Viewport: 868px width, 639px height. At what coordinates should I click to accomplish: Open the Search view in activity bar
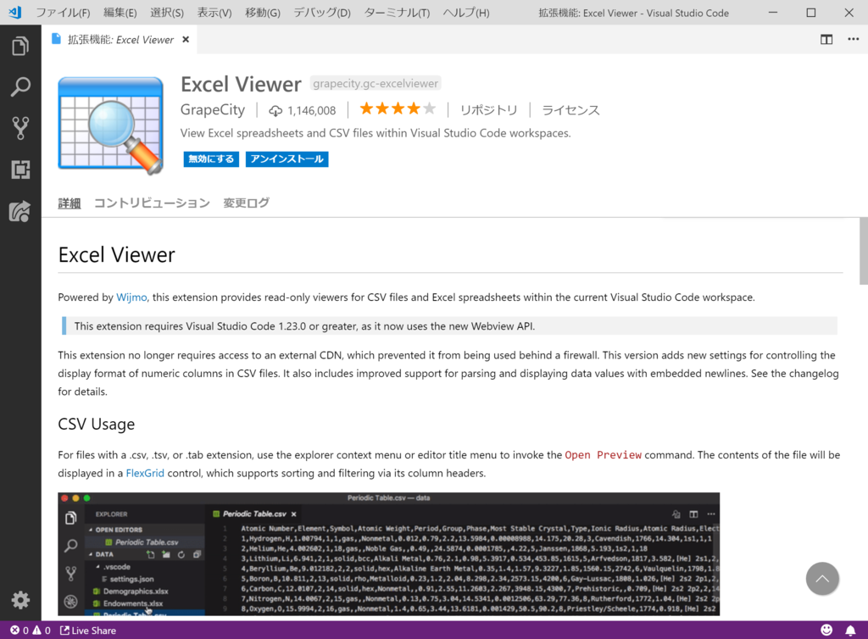(x=20, y=86)
